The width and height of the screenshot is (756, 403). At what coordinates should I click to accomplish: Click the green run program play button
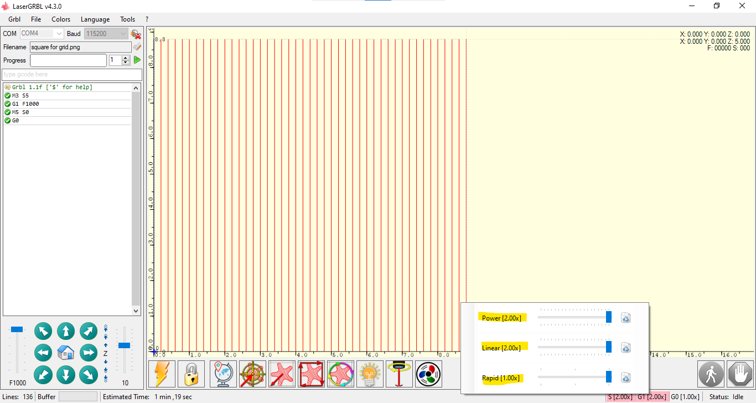pyautogui.click(x=137, y=60)
